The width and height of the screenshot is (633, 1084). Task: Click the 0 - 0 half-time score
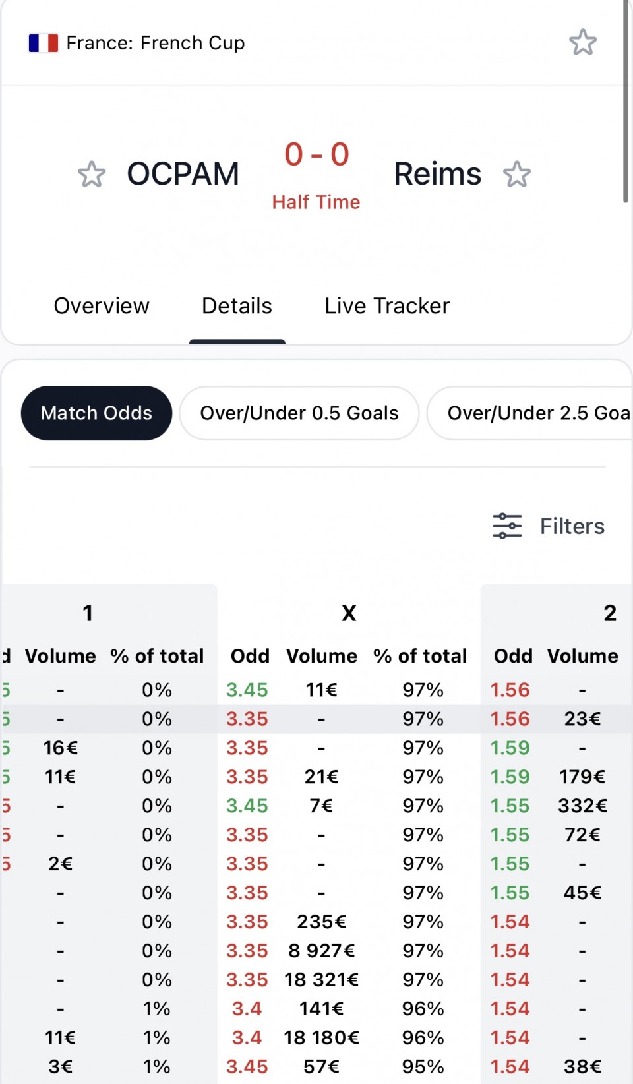coord(316,155)
